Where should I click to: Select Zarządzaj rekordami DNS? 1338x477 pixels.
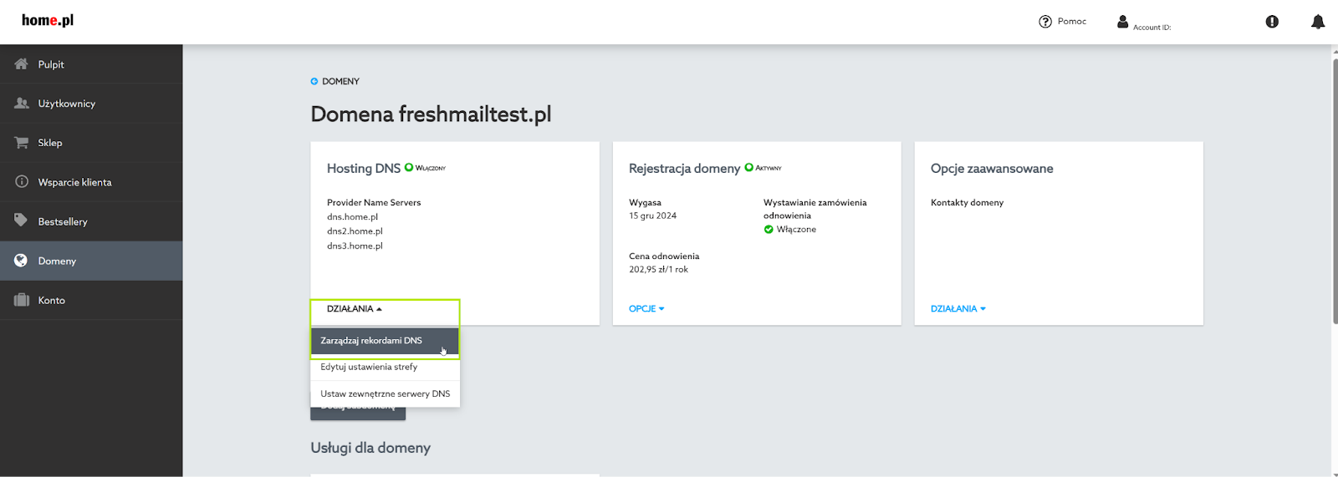(x=385, y=341)
